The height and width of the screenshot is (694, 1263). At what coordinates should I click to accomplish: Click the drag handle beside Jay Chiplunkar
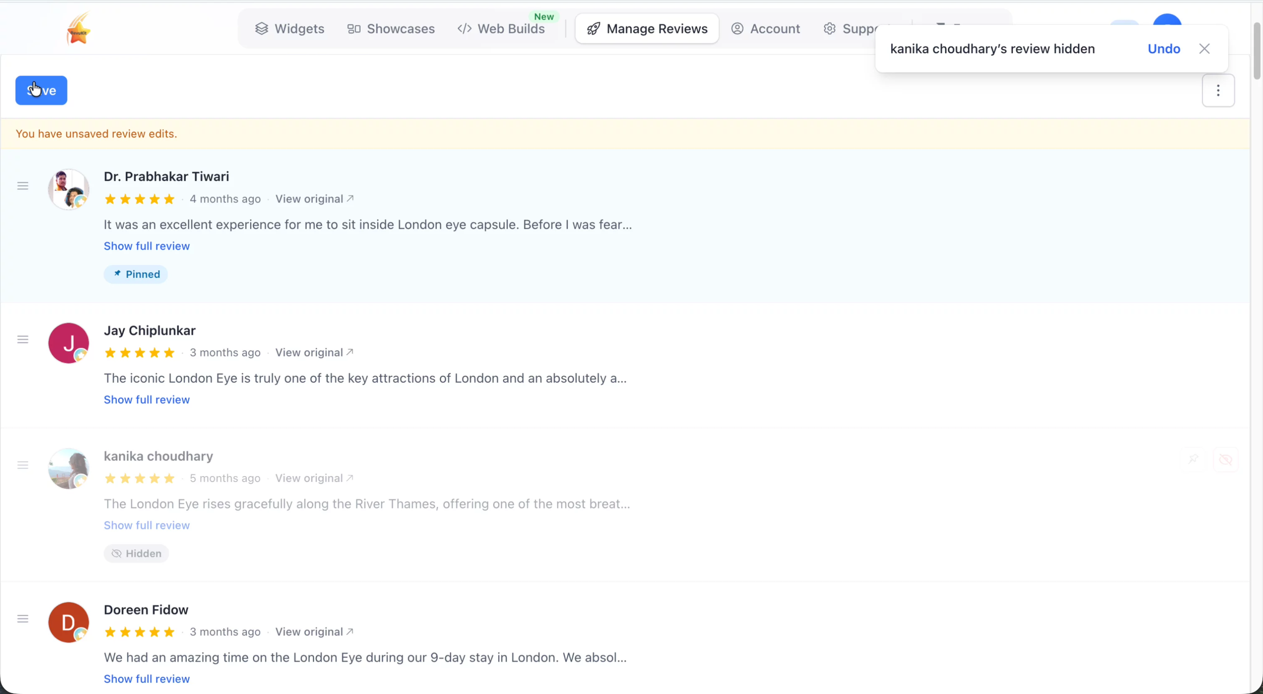[x=23, y=339]
